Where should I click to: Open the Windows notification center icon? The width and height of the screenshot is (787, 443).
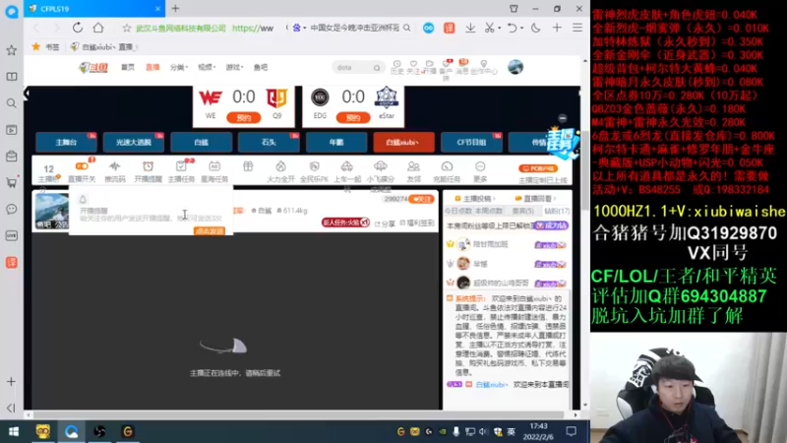(x=571, y=431)
